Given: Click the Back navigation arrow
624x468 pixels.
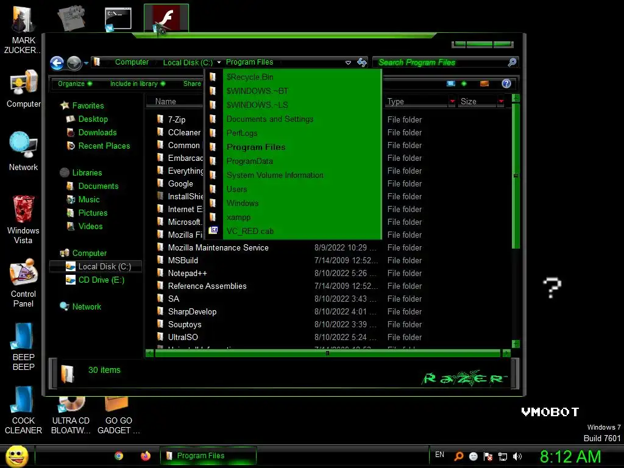Looking at the screenshot, I should tap(57, 63).
